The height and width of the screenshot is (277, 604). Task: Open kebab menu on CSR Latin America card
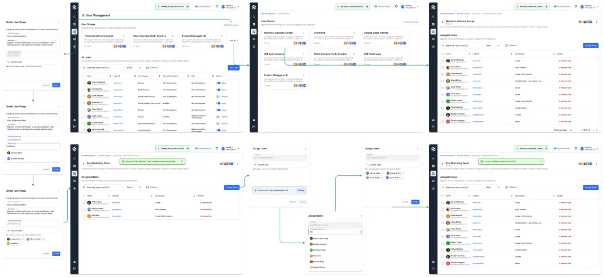(304, 55)
